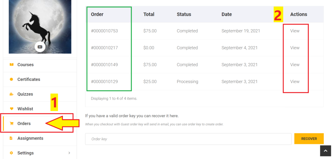The height and width of the screenshot is (159, 334).
Task: Click the Quizzes puzzle piece icon
Action: pos(12,94)
